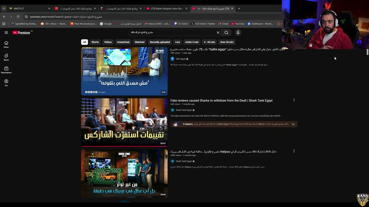369x207 pixels.
Task: Expand the 3 chapters chevron
Action: [x=293, y=124]
